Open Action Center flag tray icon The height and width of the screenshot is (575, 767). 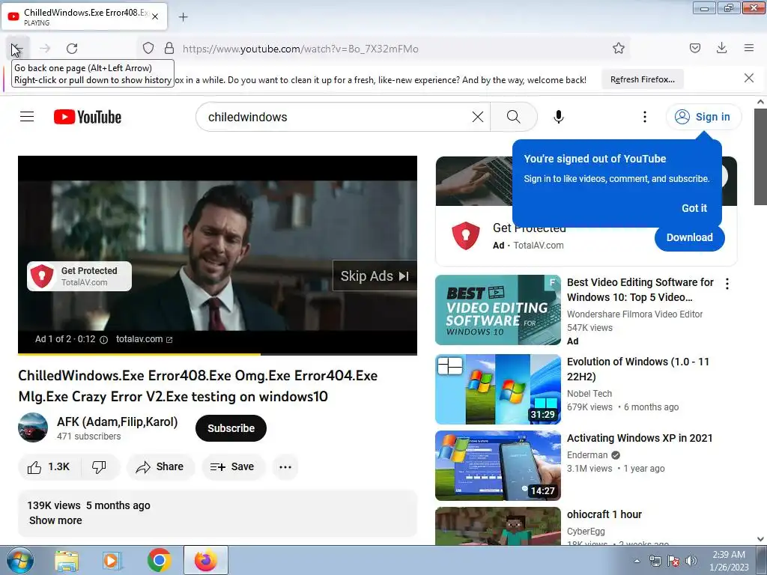click(x=673, y=561)
